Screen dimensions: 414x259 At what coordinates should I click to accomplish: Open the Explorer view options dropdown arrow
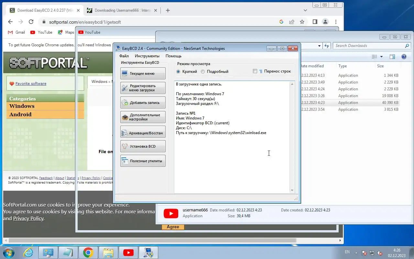click(x=381, y=57)
